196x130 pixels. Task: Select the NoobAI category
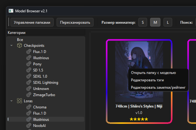point(40,126)
